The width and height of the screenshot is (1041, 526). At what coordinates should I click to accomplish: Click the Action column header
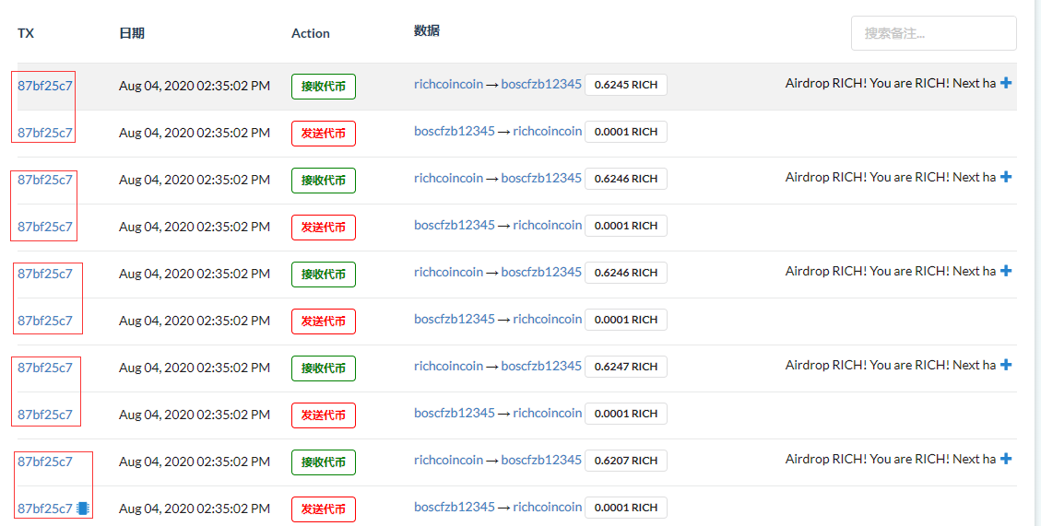point(310,33)
